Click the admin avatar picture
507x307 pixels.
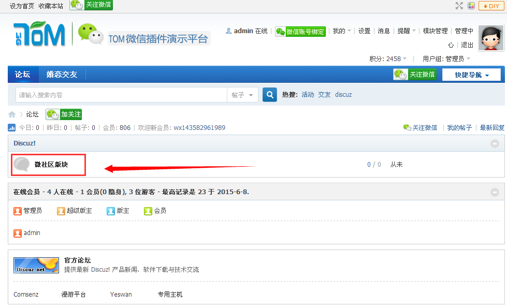tap(491, 38)
